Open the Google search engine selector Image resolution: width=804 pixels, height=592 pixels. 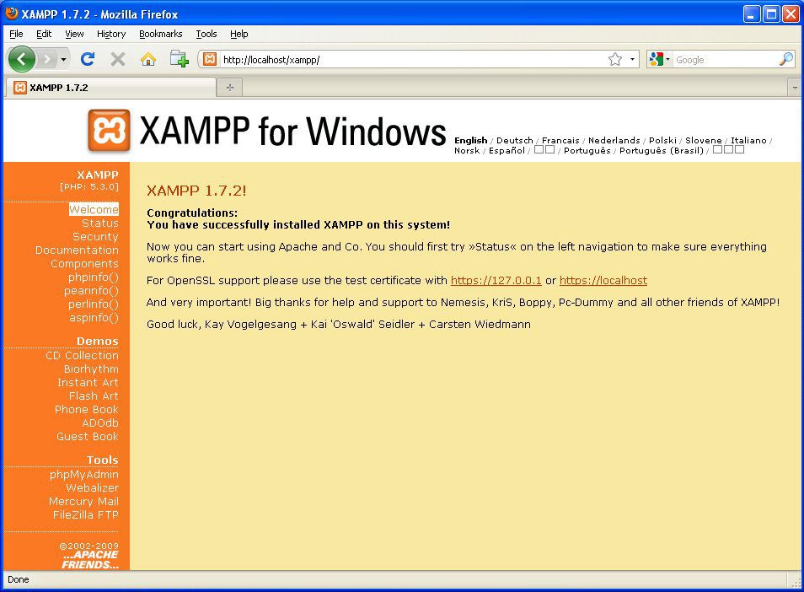tap(659, 60)
